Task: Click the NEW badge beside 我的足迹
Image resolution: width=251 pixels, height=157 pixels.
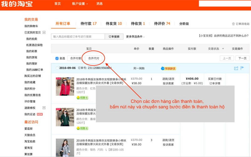Action: [x=40, y=114]
